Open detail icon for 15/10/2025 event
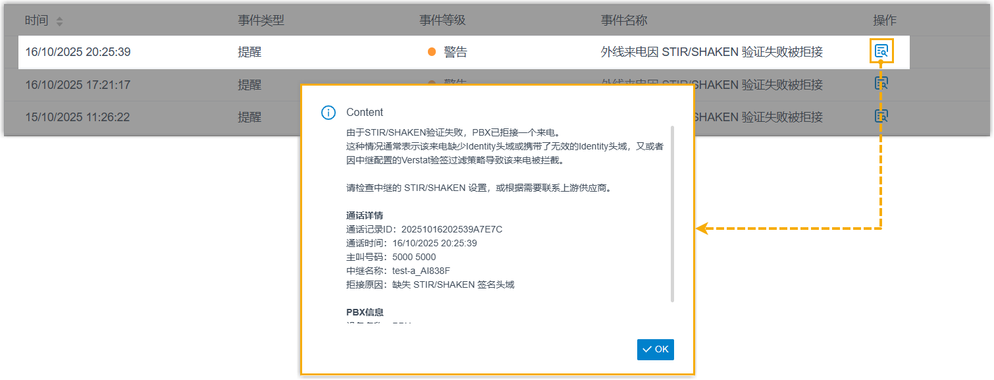This screenshot has width=994, height=380. click(881, 116)
